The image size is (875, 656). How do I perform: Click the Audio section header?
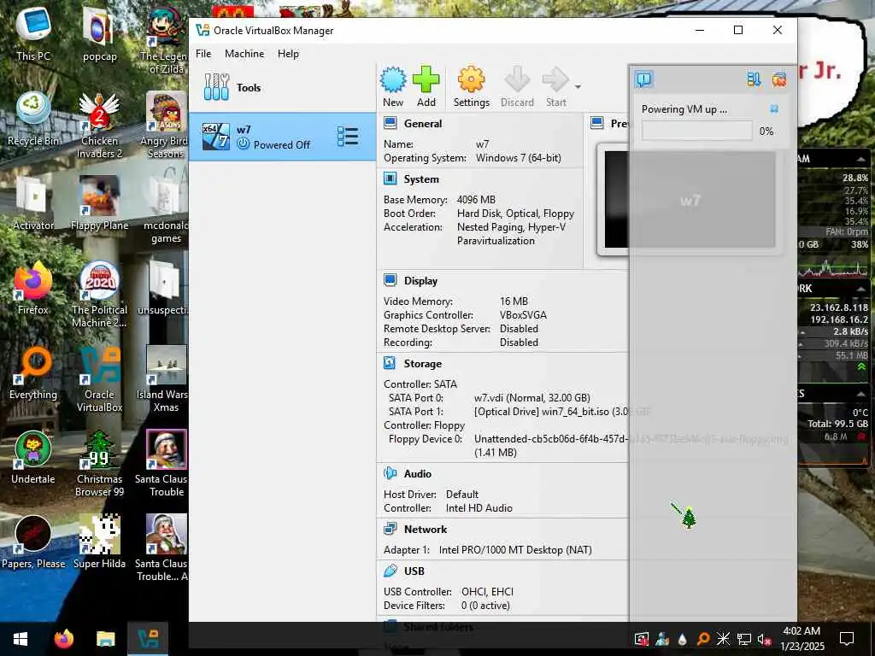417,473
